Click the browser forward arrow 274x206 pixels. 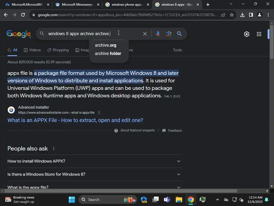tap(14, 15)
